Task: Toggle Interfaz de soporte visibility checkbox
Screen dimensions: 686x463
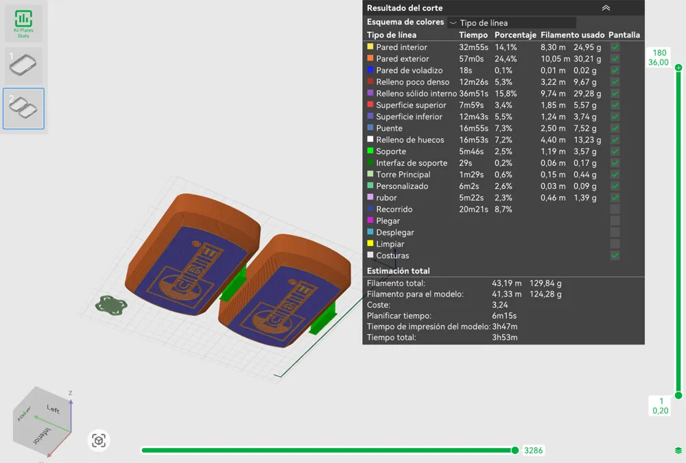Action: click(x=615, y=163)
